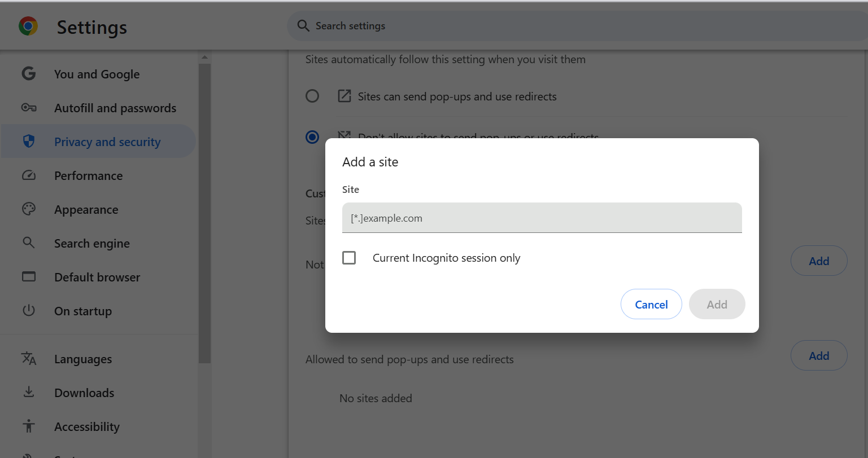This screenshot has width=868, height=458.
Task: Cancel the Add a site dialog
Action: coord(651,304)
